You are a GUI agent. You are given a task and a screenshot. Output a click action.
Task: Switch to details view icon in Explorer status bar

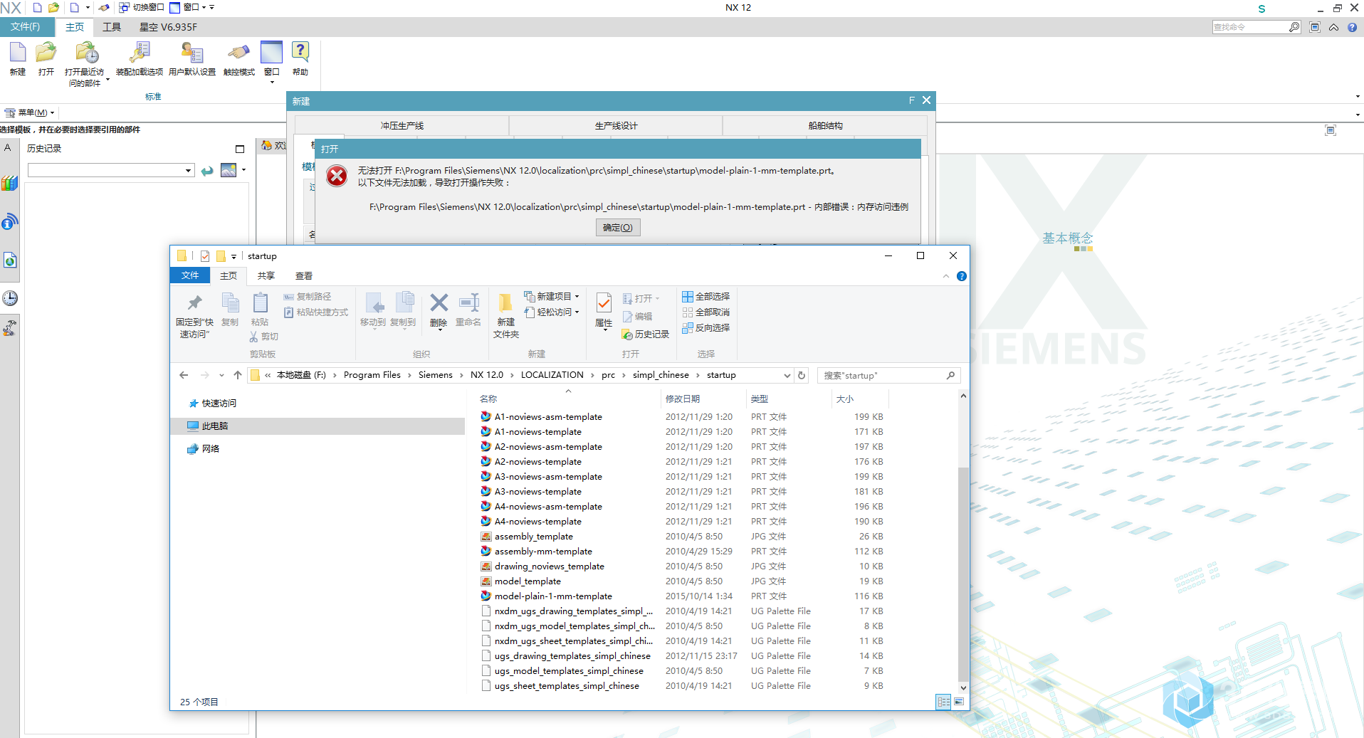pos(943,702)
